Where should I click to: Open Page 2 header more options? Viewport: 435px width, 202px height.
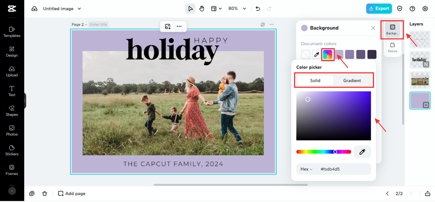[272, 24]
